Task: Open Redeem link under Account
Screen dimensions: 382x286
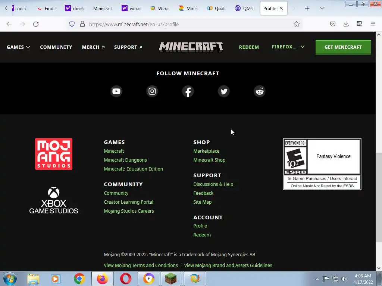Action: click(202, 235)
